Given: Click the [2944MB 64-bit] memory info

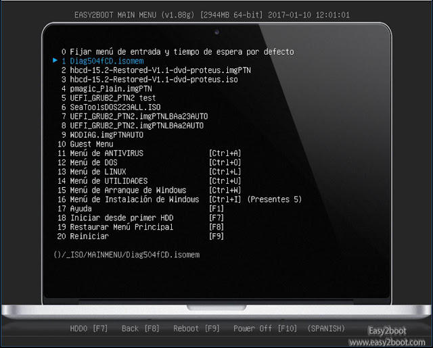Looking at the screenshot, I should pos(231,15).
